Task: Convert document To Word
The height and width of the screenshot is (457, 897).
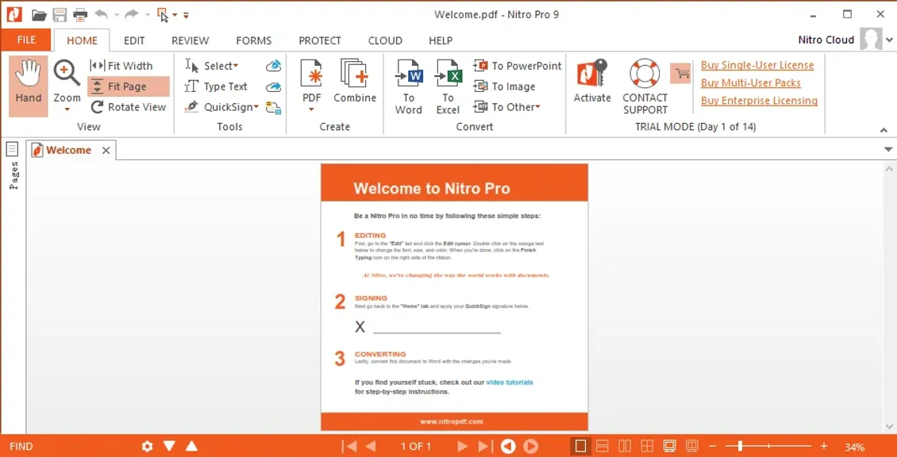Action: pos(409,86)
